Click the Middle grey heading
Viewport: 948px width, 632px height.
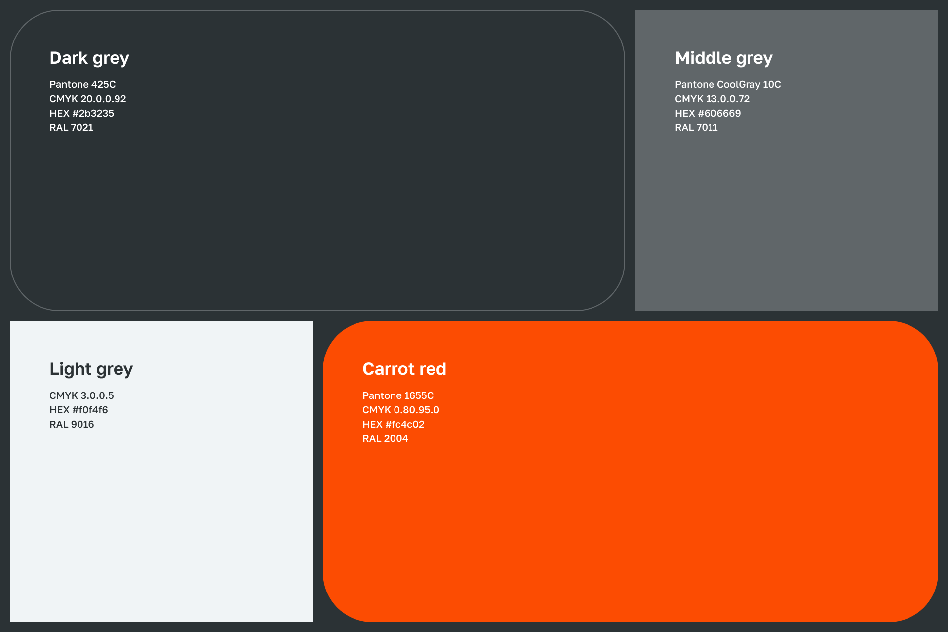[723, 58]
